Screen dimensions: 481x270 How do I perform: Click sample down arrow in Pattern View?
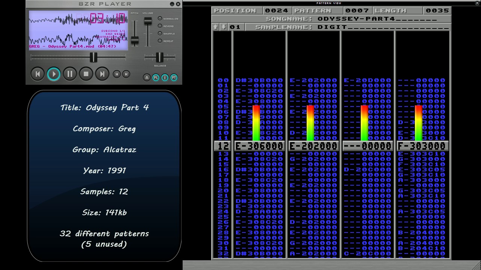coord(223,27)
